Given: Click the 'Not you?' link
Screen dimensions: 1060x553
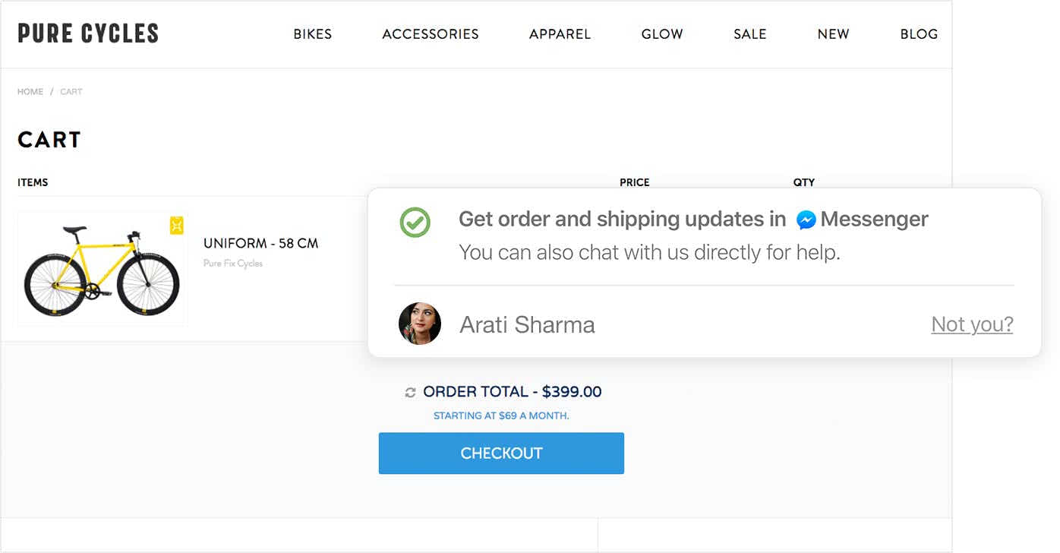Looking at the screenshot, I should point(972,324).
